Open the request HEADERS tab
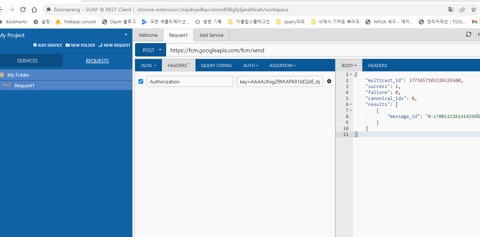Image resolution: width=480 pixels, height=237 pixels. (x=178, y=65)
